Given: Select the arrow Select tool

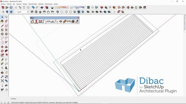Looking at the screenshot, I should pos(2,17).
